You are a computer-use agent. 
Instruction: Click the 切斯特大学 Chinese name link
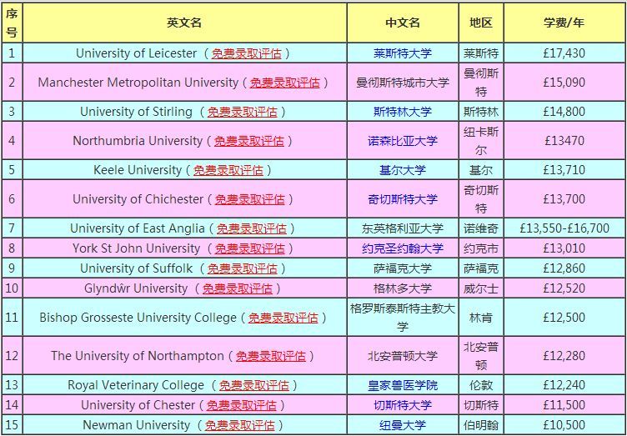(x=403, y=405)
